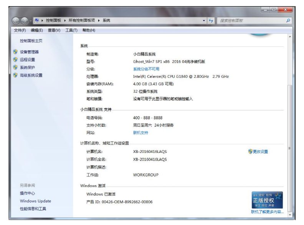Click 所有控制面板项 in the address breadcrumb

(82, 20)
